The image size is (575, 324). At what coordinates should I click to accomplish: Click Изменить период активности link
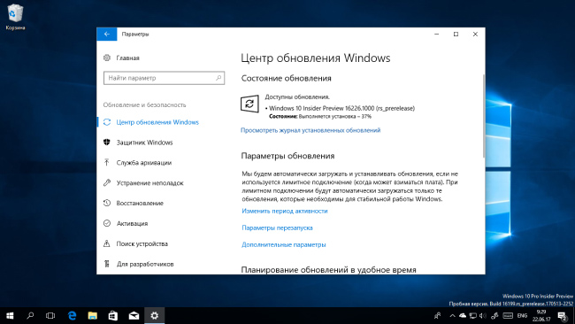coord(285,211)
